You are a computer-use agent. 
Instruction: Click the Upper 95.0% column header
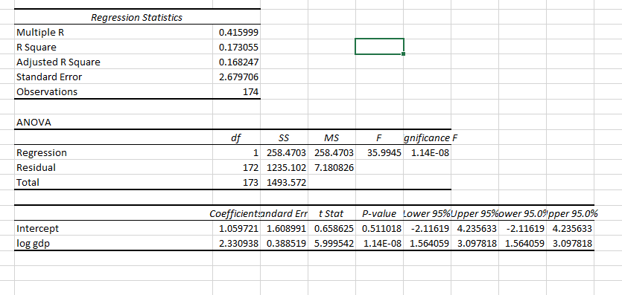coord(570,214)
